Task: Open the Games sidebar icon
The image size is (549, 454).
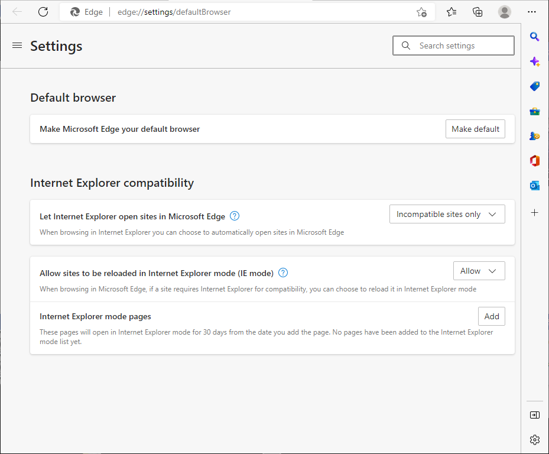Action: (x=534, y=136)
